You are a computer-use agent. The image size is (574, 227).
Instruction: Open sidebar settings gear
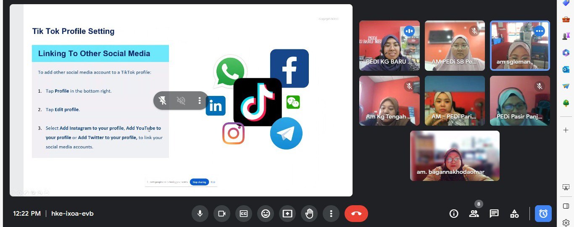[566, 222]
